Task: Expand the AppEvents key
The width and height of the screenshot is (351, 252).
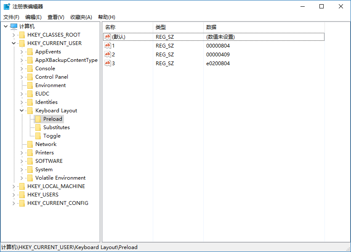Action: 22,52
